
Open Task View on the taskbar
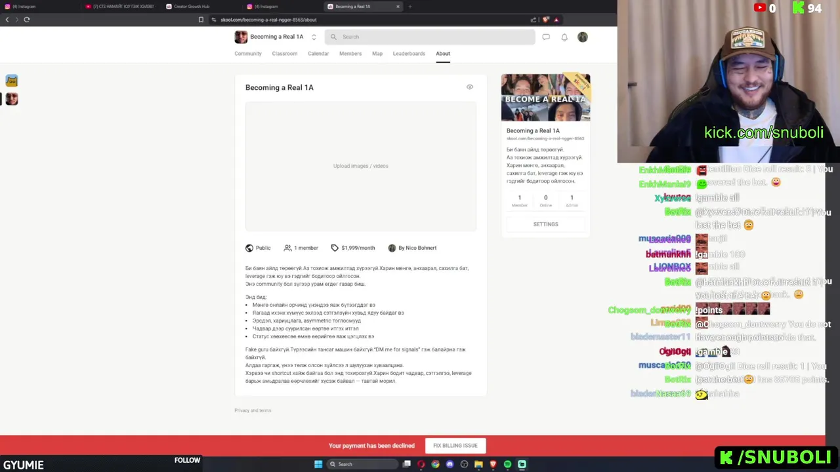pos(407,464)
